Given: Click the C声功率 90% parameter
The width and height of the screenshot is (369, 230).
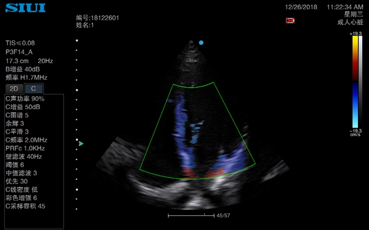Looking at the screenshot, I should click(x=25, y=99).
